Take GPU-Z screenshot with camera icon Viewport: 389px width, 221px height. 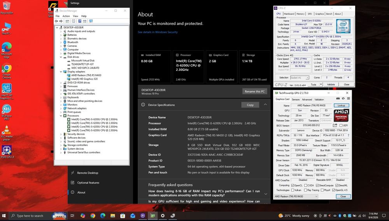click(x=338, y=98)
